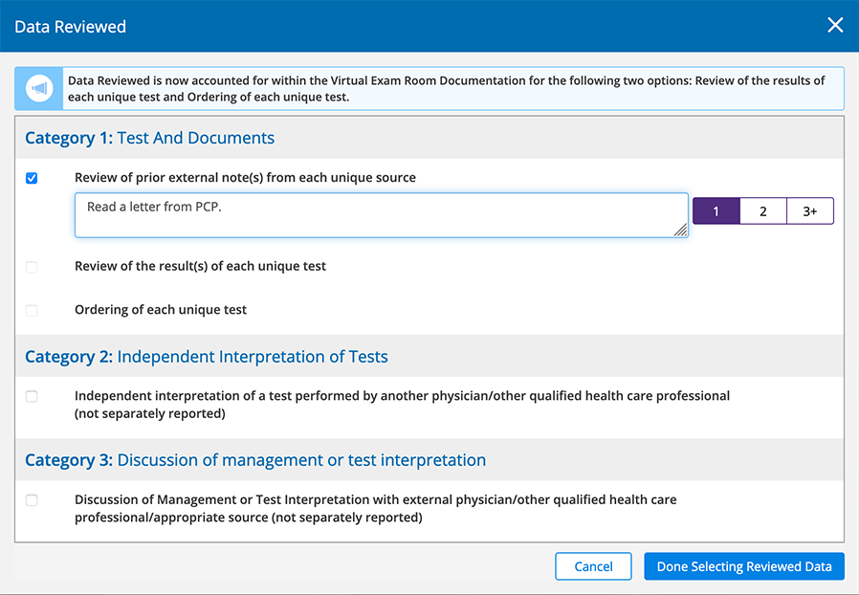The image size is (859, 595).
Task: Click the Cancel button
Action: 593,566
